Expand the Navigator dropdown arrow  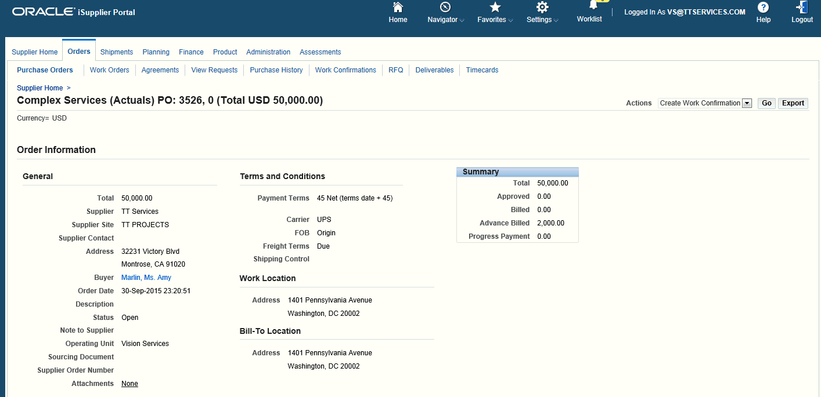462,20
